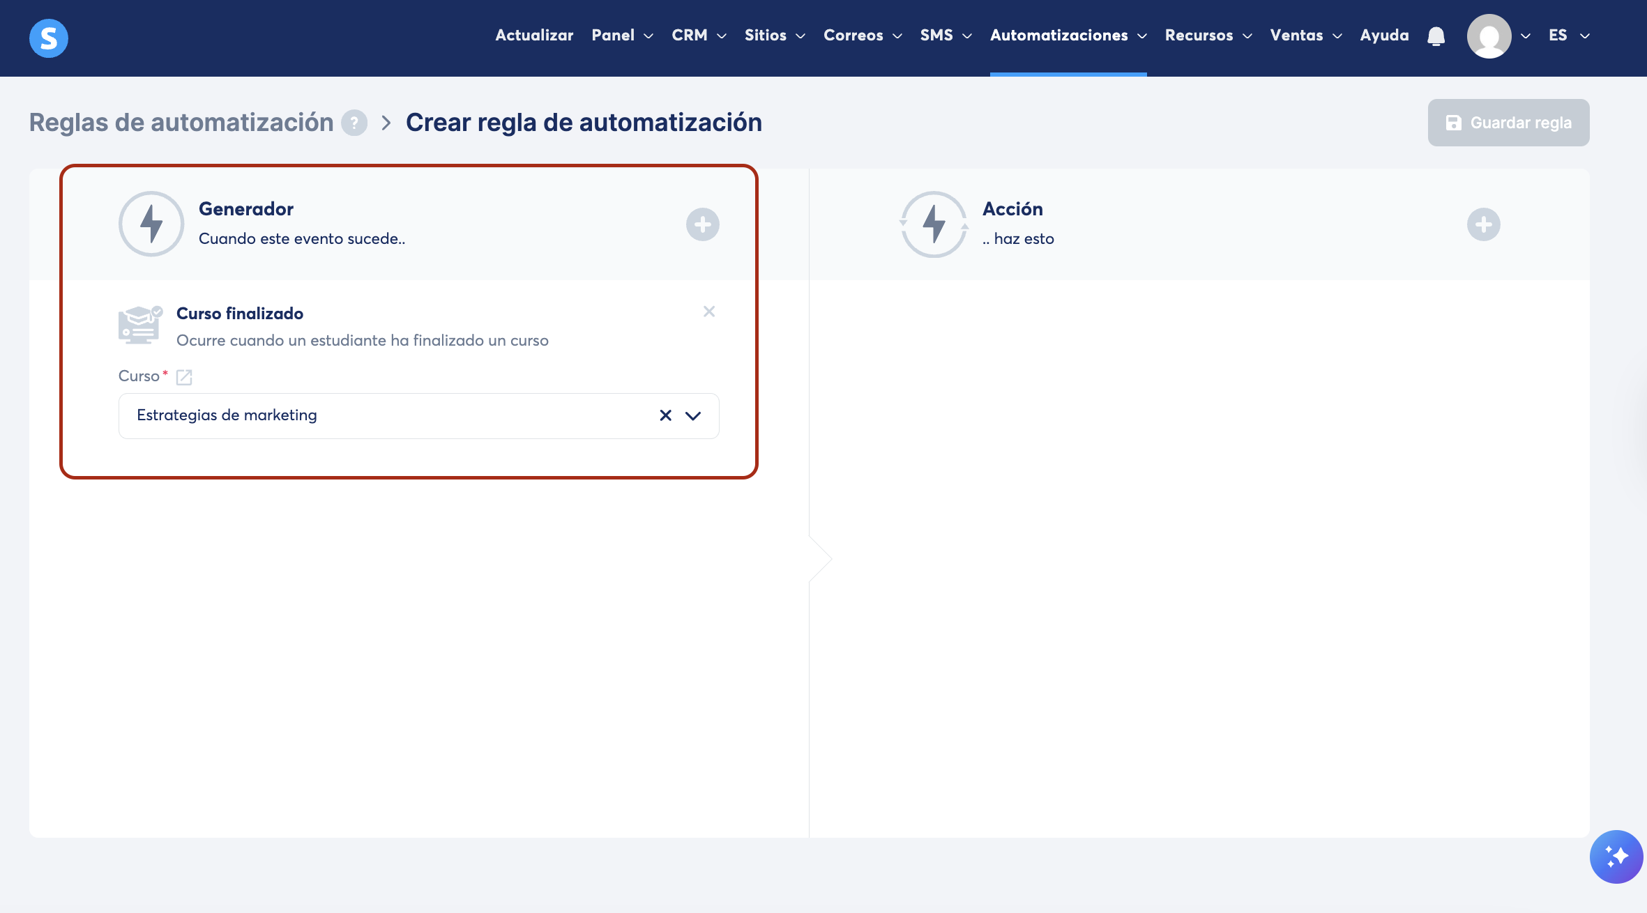Image resolution: width=1647 pixels, height=913 pixels.
Task: Open the Correos menu
Action: [x=862, y=36]
